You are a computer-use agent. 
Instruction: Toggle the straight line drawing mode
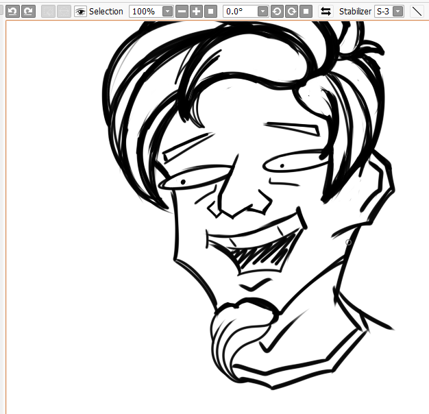[417, 12]
